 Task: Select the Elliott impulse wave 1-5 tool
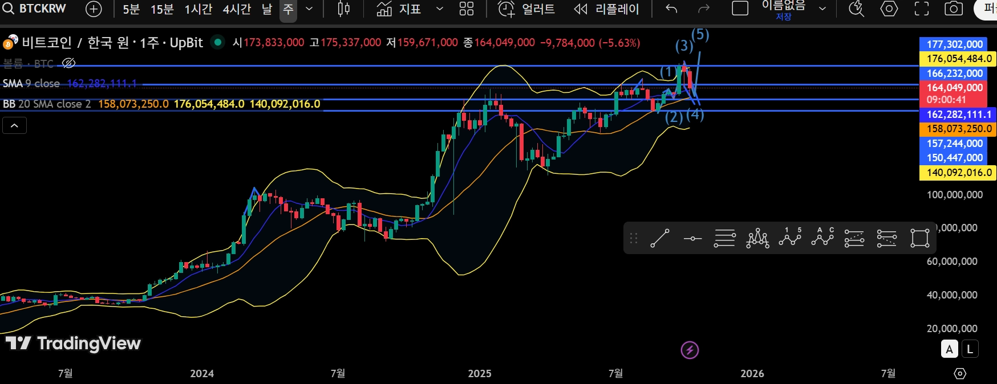pos(790,237)
